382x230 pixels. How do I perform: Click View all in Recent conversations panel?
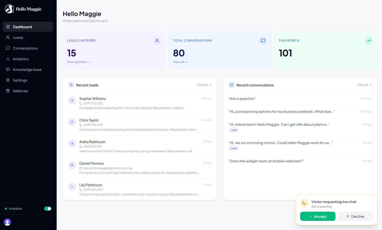coord(364,85)
